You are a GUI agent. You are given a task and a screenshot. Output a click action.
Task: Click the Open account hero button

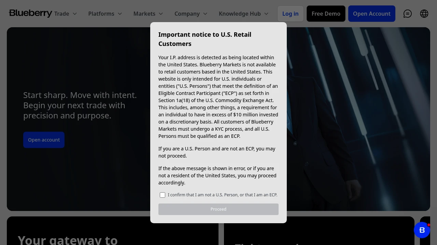coord(44,140)
